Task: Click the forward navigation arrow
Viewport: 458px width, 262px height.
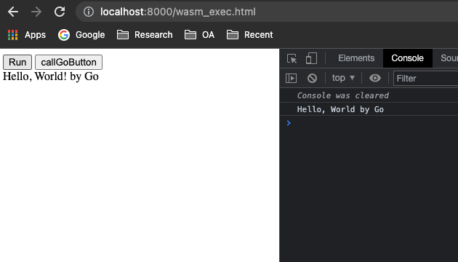Action: click(36, 12)
